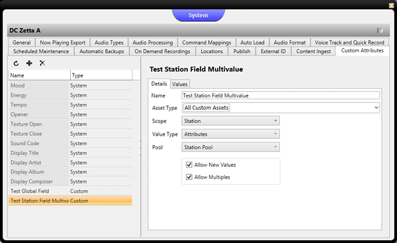Select the Opener attribute row
This screenshot has width=397, height=243.
(70, 115)
